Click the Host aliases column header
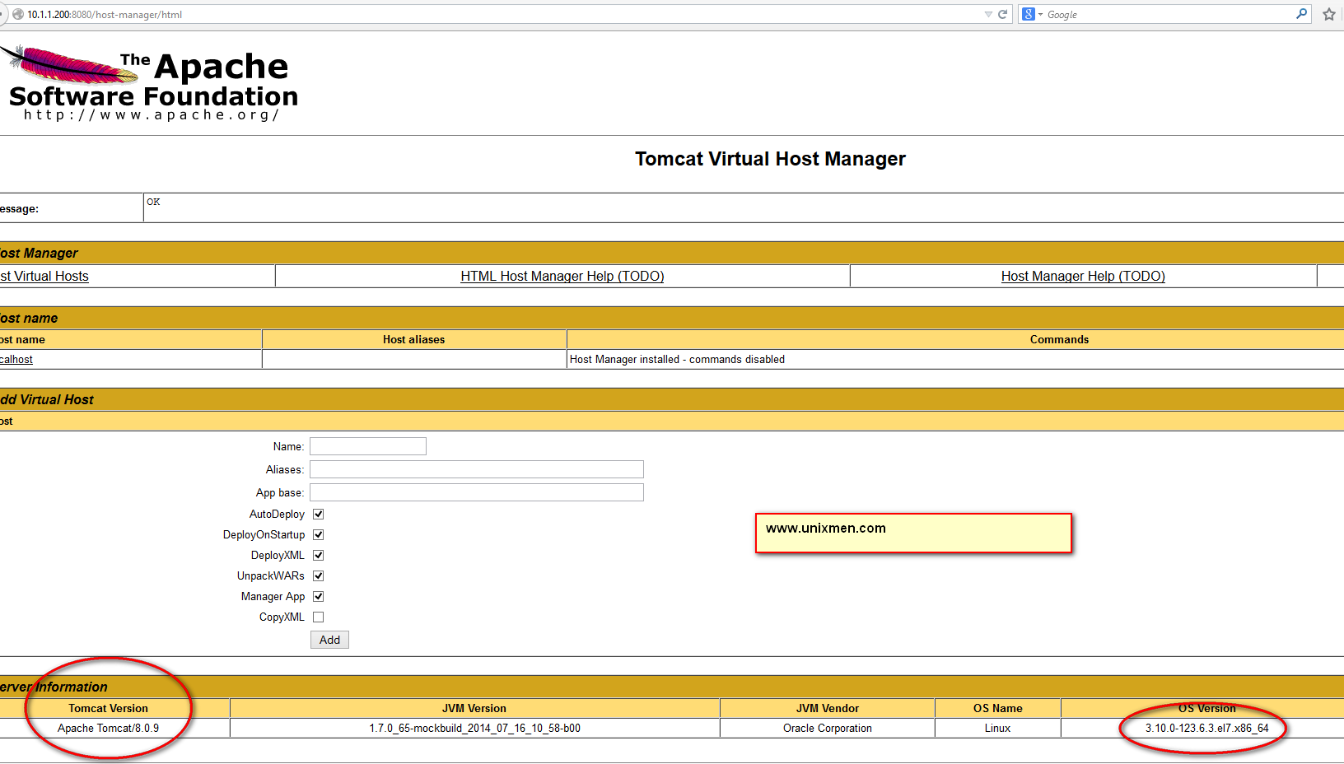The width and height of the screenshot is (1344, 764). point(413,340)
